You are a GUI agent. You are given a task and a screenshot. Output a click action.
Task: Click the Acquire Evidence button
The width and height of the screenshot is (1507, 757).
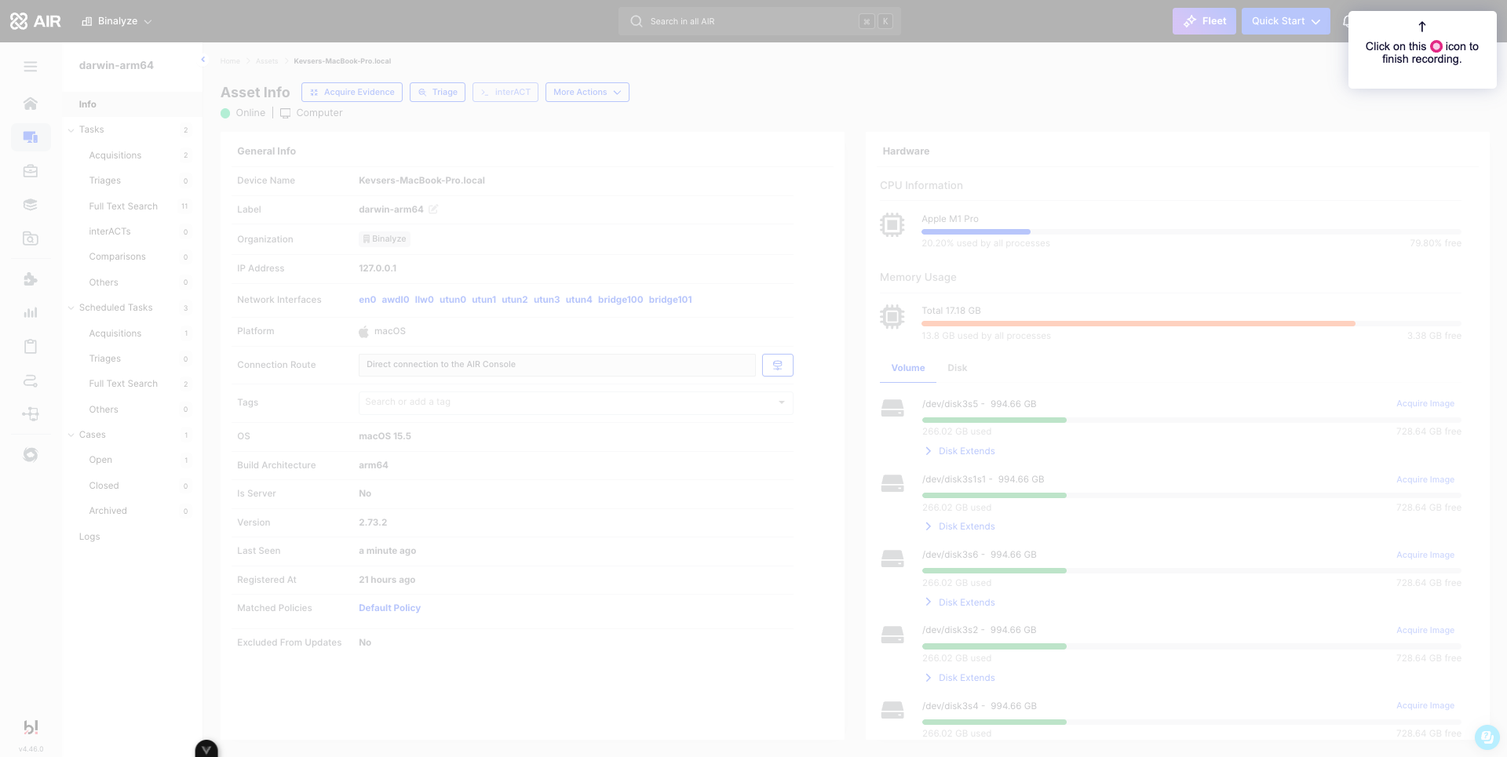click(x=352, y=93)
